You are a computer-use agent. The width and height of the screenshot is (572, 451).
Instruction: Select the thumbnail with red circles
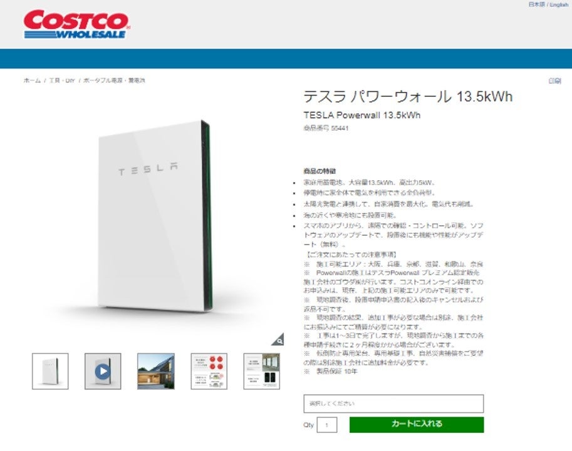point(209,371)
